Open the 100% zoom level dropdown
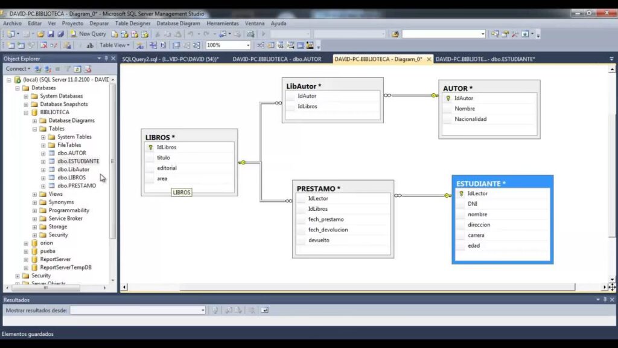 click(247, 45)
